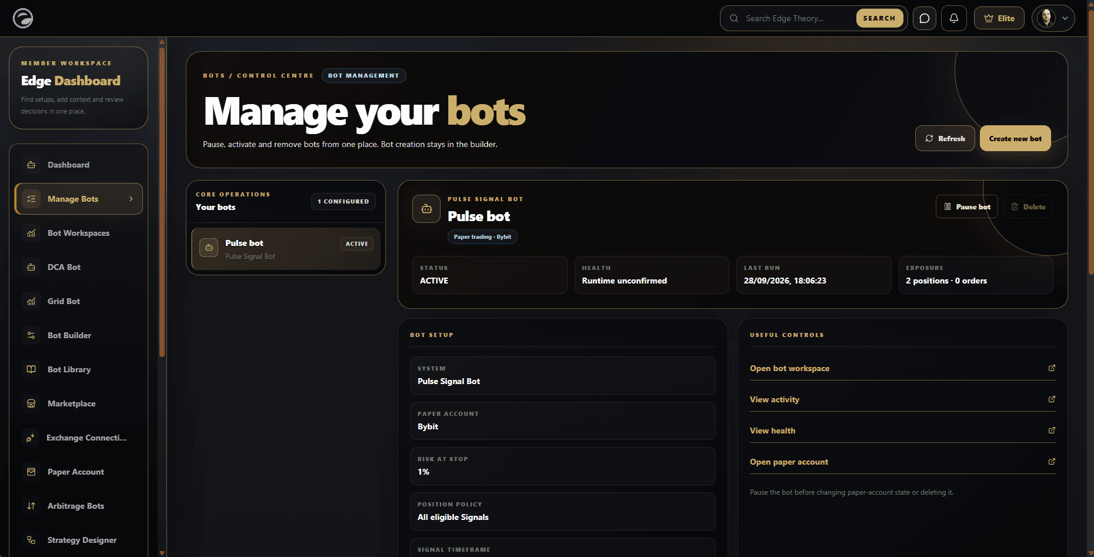Open Bot Workspaces page

[x=79, y=233]
